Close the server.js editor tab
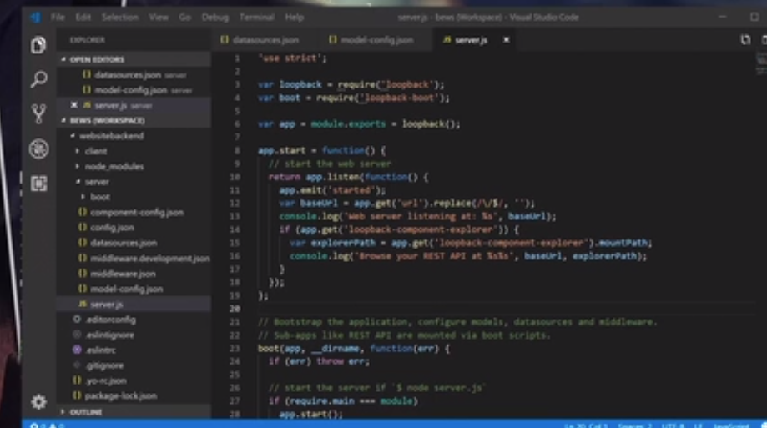 [507, 39]
